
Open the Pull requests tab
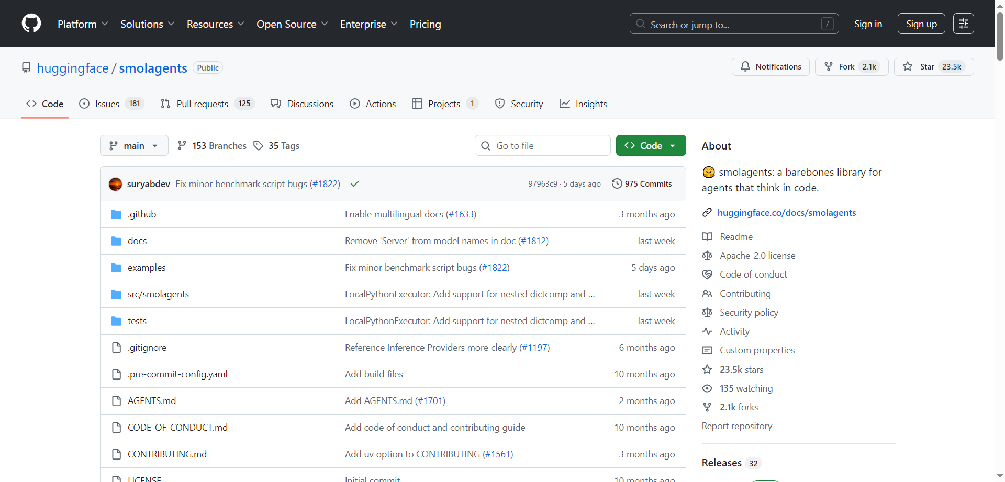(207, 104)
